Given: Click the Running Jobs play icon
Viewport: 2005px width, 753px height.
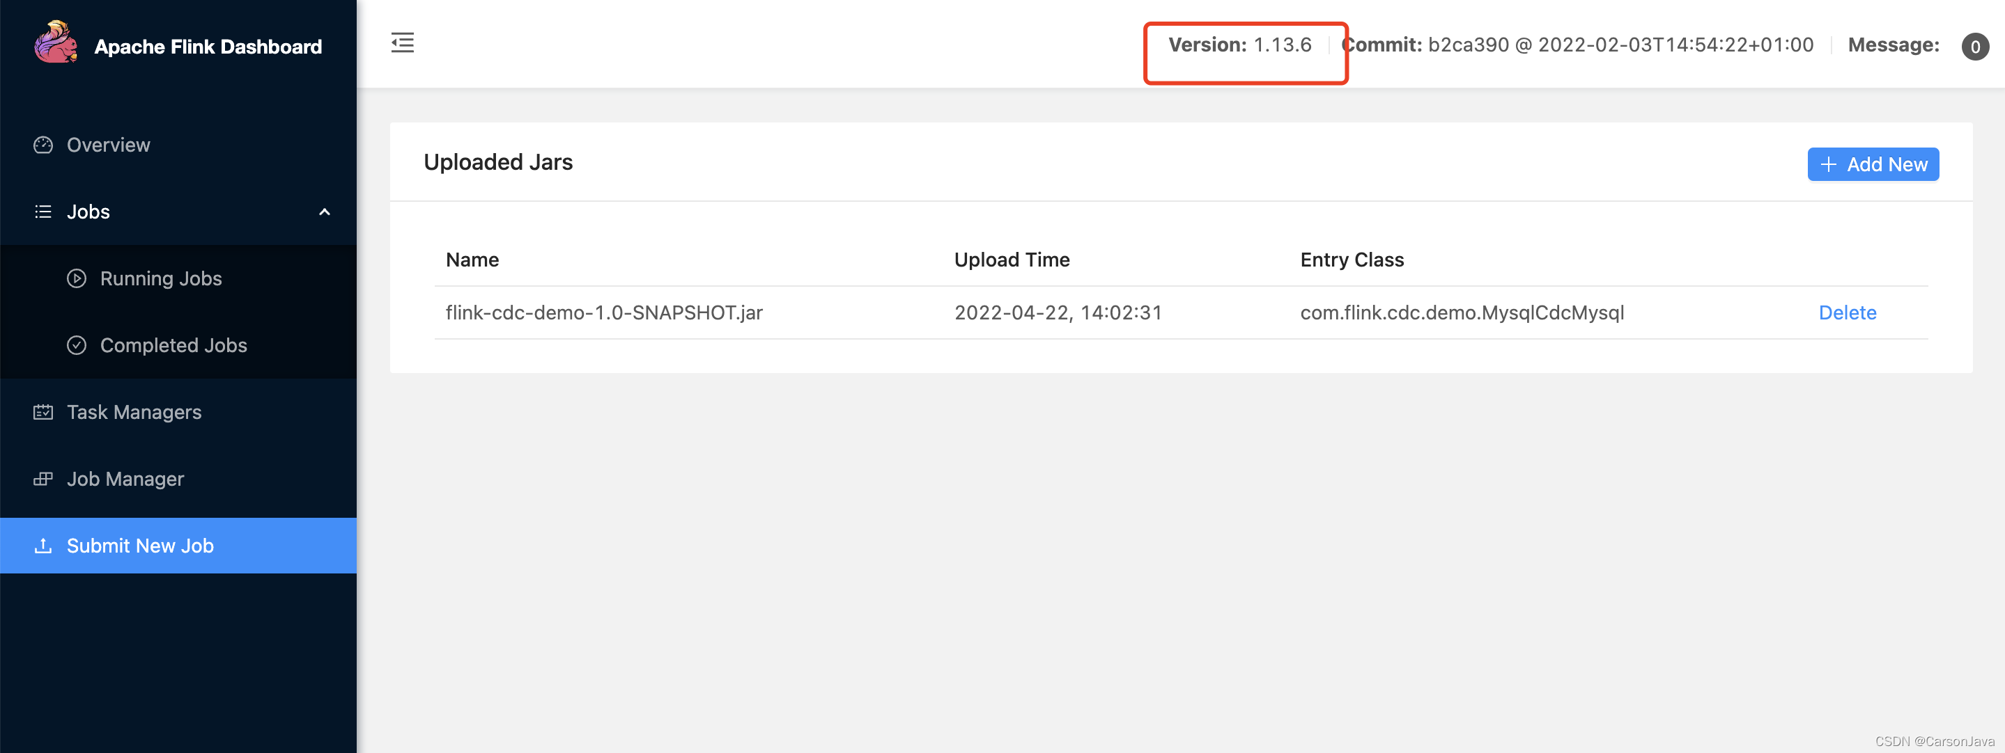Looking at the screenshot, I should pyautogui.click(x=76, y=278).
